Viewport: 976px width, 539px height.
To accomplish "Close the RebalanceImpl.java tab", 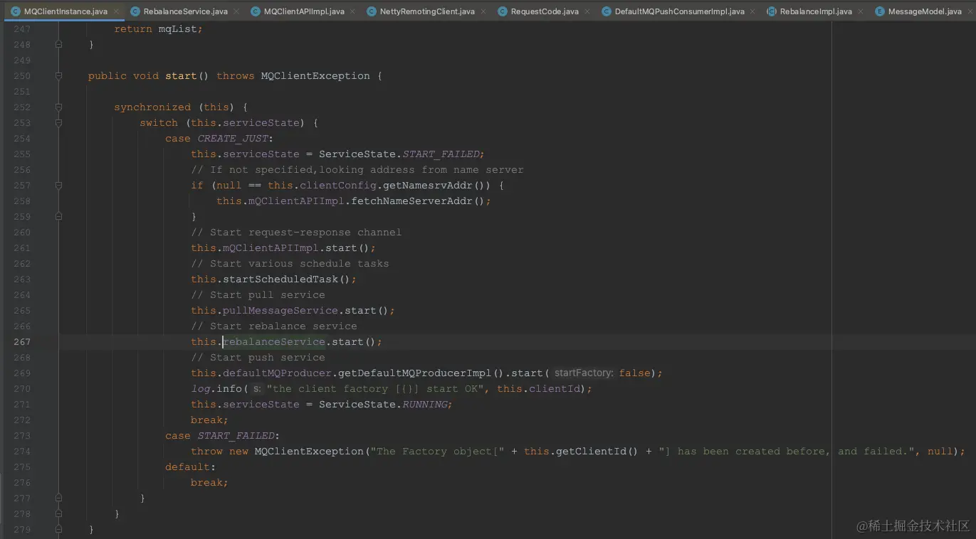I will tap(861, 12).
